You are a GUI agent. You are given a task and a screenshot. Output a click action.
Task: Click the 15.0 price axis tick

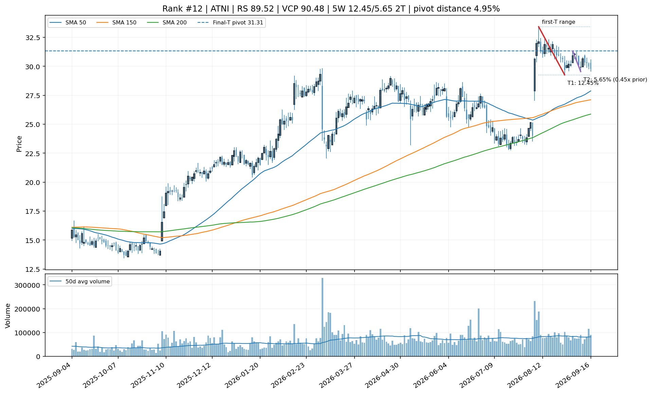click(33, 240)
